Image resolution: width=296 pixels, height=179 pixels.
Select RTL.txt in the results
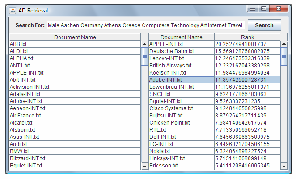point(182,130)
